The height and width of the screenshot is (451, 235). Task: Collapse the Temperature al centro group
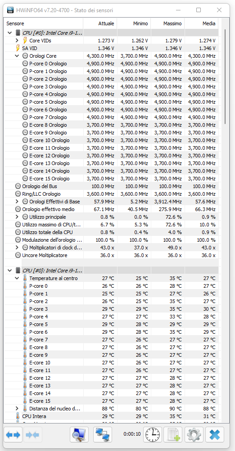(17, 278)
